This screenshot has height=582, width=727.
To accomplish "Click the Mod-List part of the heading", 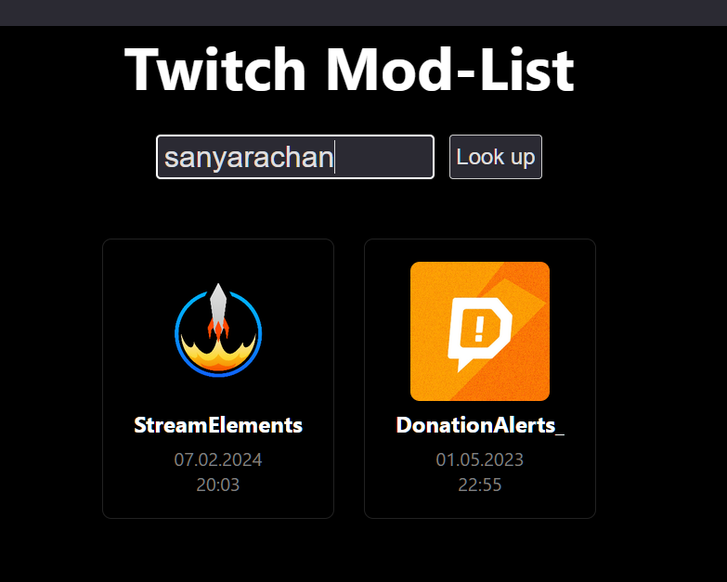I will [450, 70].
